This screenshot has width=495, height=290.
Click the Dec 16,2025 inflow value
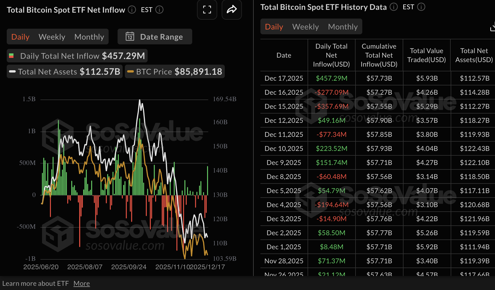pos(331,92)
